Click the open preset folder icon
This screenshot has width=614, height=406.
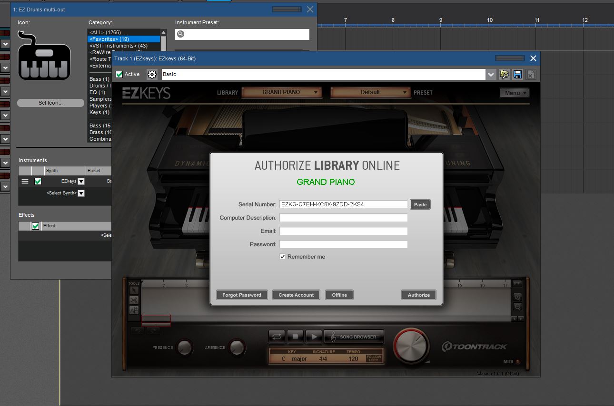[505, 74]
